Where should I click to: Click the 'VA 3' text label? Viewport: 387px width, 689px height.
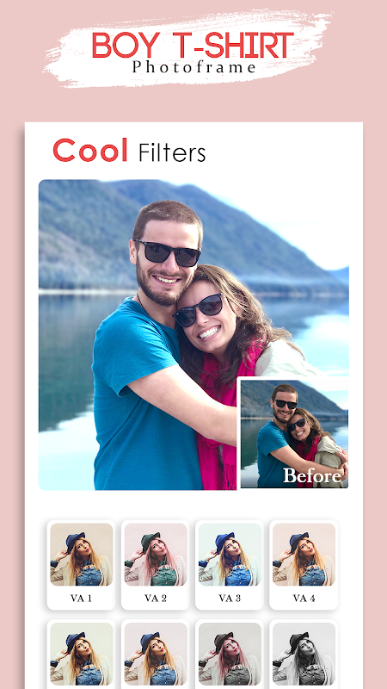point(230,598)
